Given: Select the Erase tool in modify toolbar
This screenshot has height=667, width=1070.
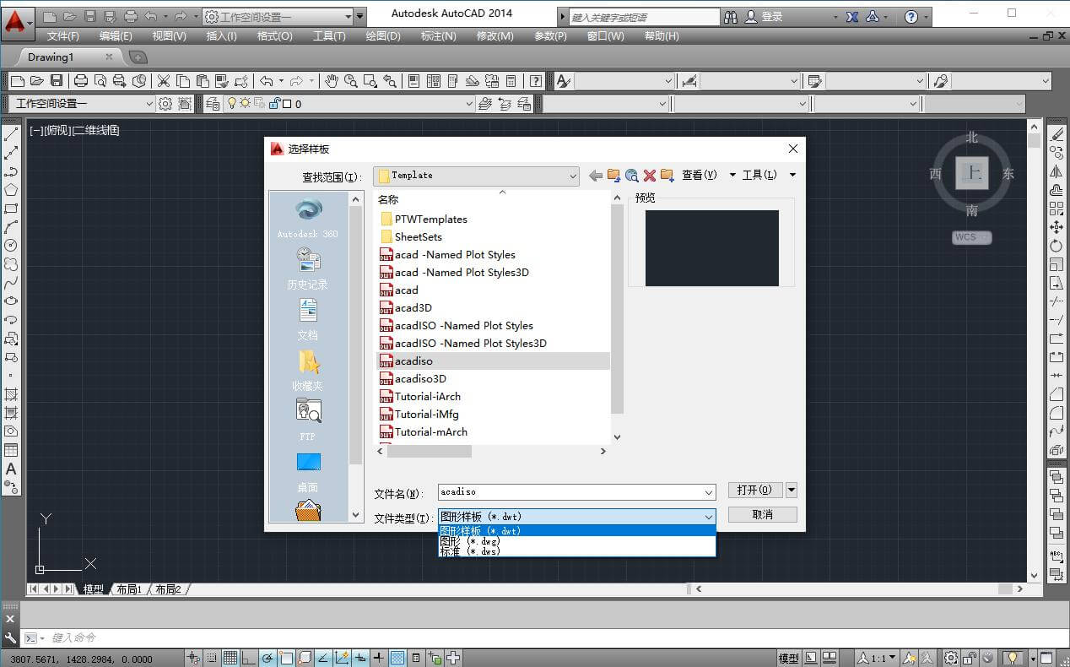Looking at the screenshot, I should 1056,134.
